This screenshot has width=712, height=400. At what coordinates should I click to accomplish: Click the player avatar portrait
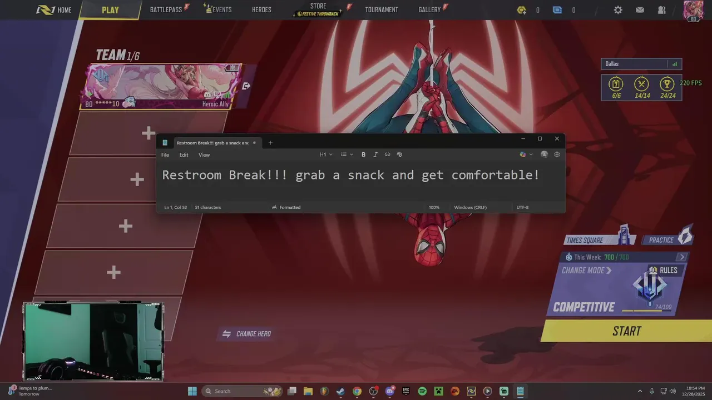[693, 11]
